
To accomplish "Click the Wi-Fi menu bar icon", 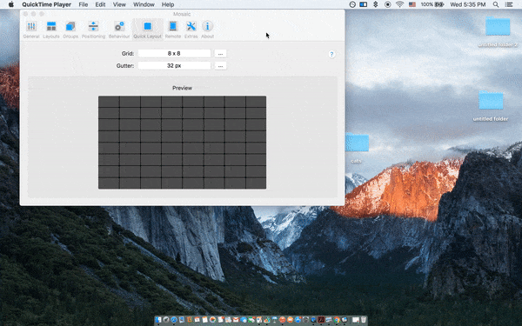I will point(400,4).
